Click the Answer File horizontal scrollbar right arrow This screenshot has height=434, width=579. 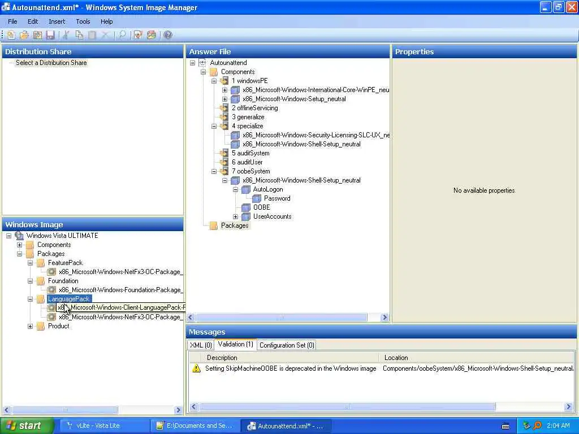pos(384,318)
